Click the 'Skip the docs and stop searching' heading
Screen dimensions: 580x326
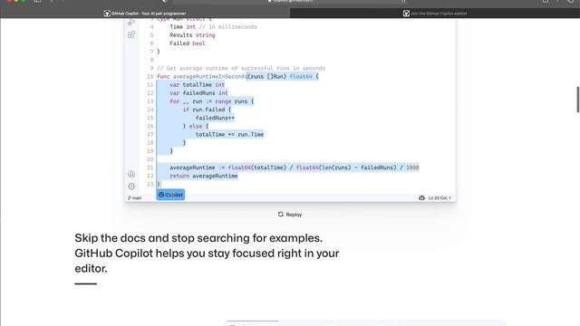point(207,254)
